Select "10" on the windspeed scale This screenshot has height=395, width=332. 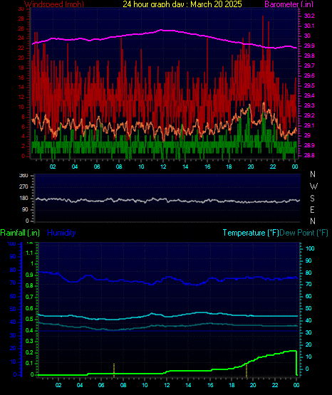[x=21, y=107]
